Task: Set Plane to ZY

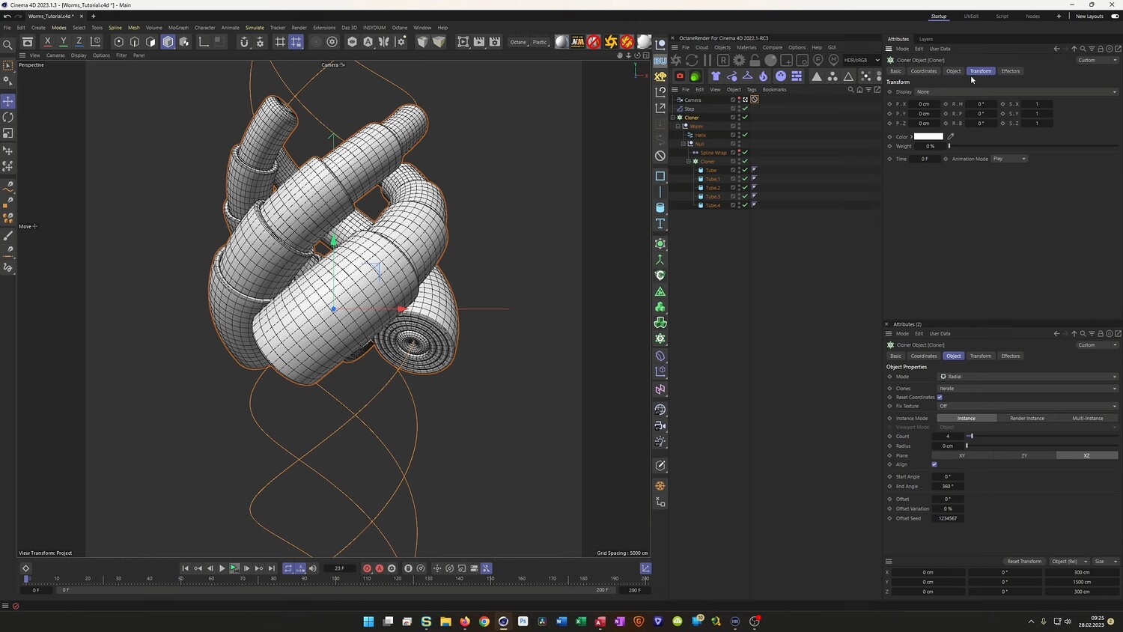Action: point(1024,455)
